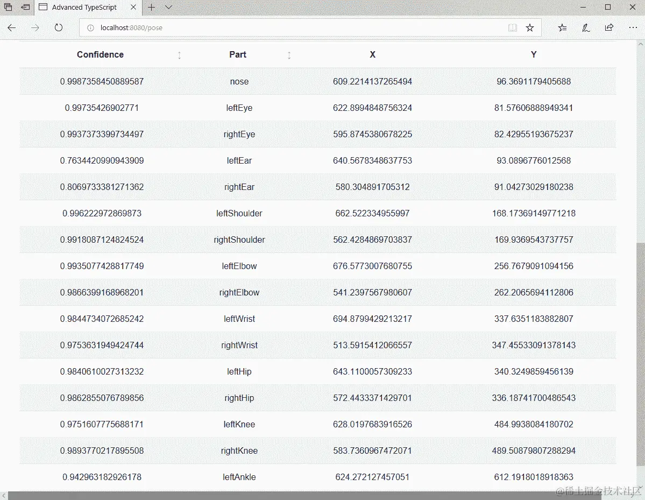This screenshot has width=645, height=500.
Task: Select the leftElbow part cell
Action: (x=239, y=266)
